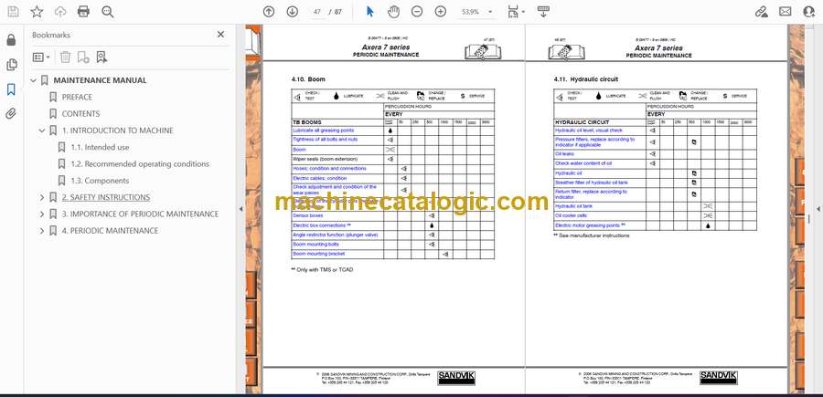Open the page fit options icon
This screenshot has width=823, height=397.
coord(516,12)
